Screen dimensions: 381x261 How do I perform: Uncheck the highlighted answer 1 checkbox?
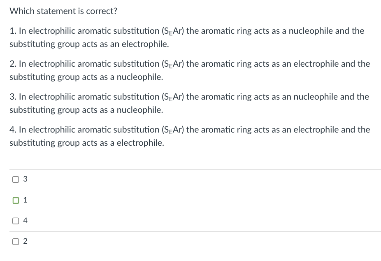(x=16, y=200)
